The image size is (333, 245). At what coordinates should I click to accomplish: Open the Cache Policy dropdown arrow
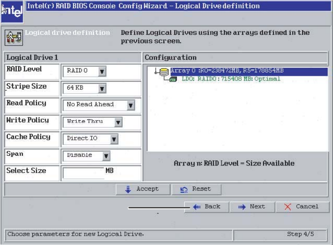114,139
